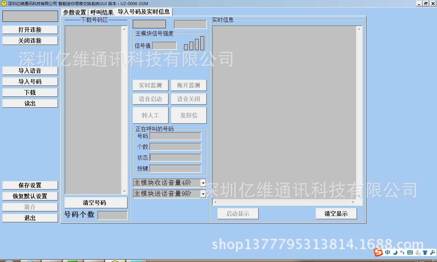437x262 pixels.
Task: Switch to the 呼叫结果 tab
Action: pos(102,12)
